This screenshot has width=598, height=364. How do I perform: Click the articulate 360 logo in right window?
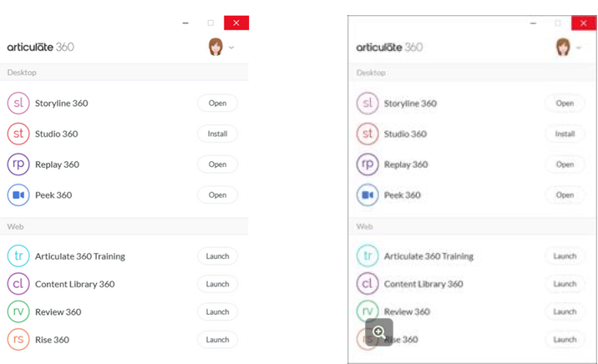tap(389, 48)
